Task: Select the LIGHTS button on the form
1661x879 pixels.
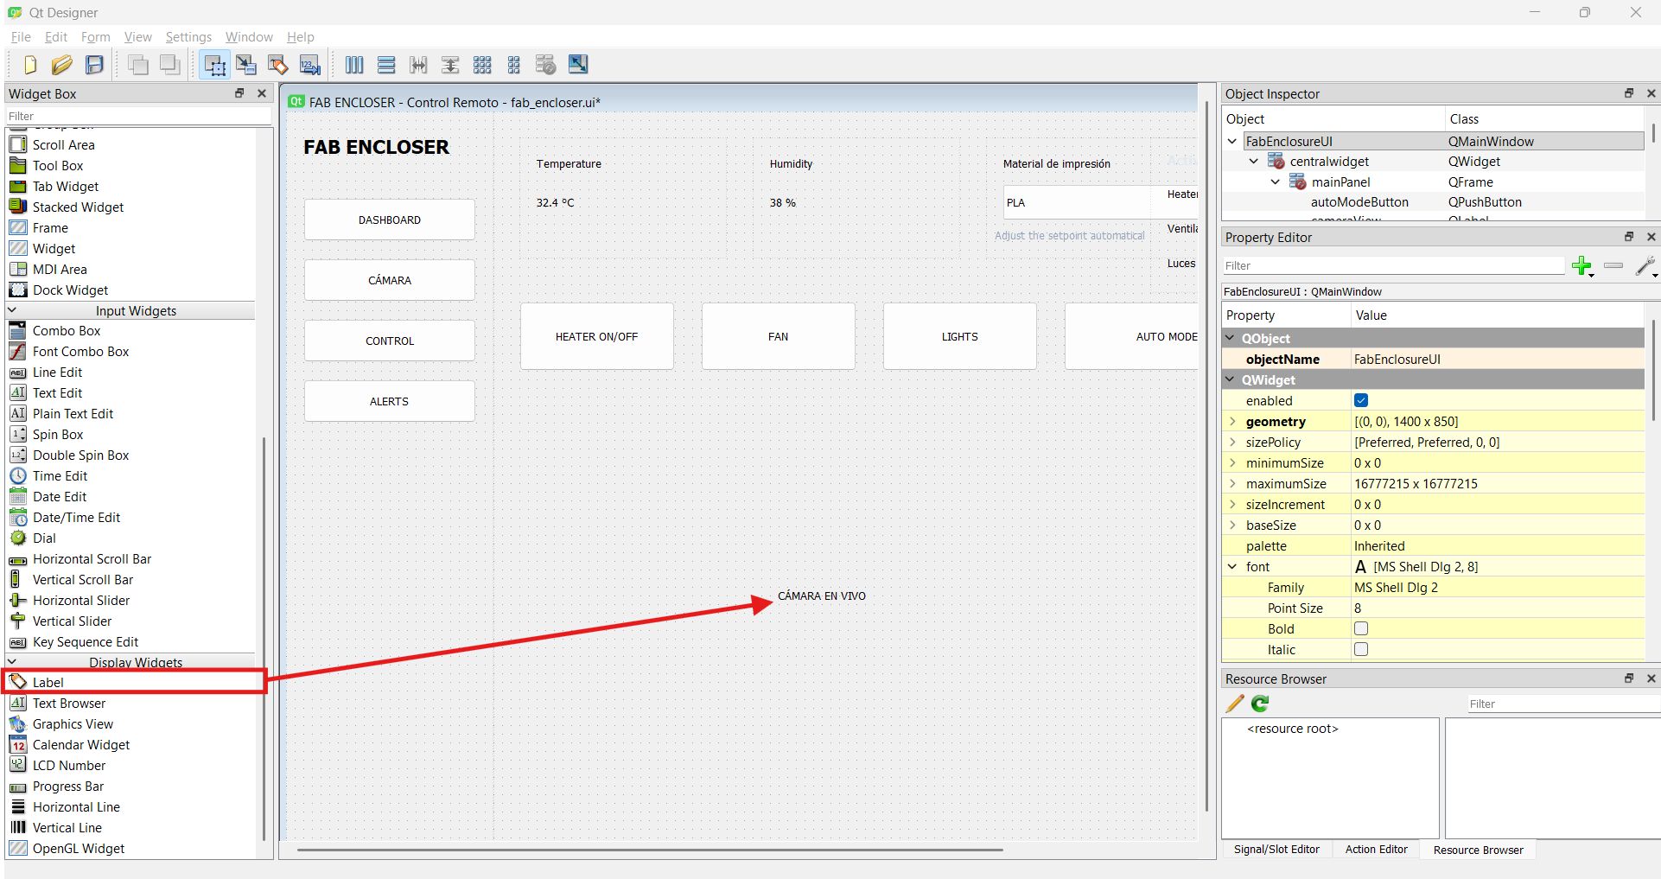Action: [x=960, y=337]
